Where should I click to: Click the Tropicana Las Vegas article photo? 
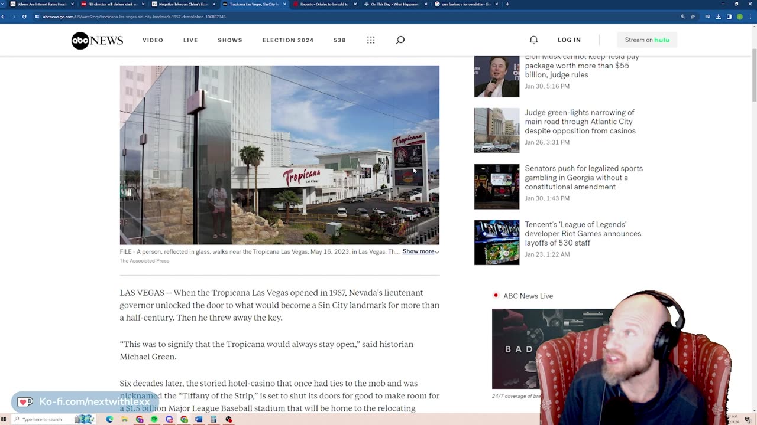[279, 155]
